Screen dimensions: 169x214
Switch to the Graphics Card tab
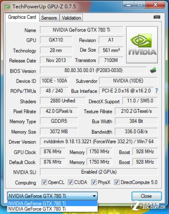tap(22, 17)
